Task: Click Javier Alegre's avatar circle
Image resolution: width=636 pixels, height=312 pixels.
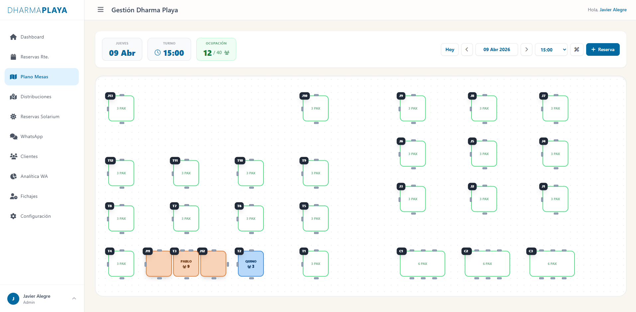Action: click(13, 299)
